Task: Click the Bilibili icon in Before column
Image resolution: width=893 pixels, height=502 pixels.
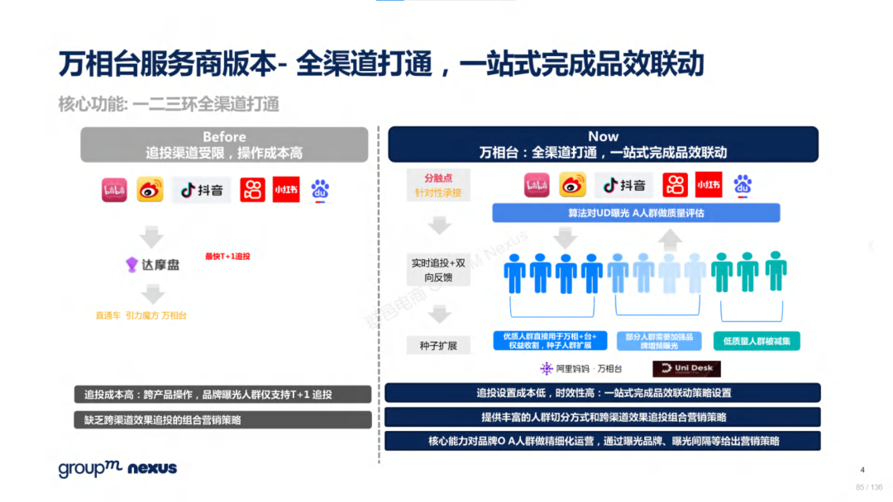Action: [114, 190]
